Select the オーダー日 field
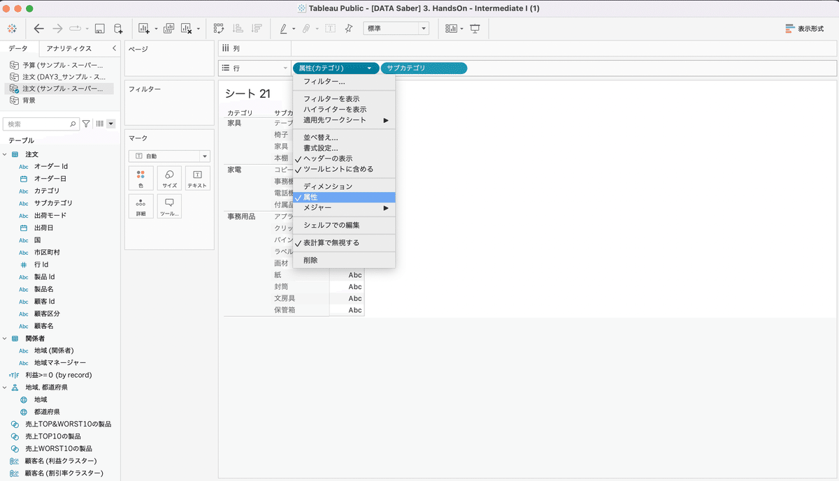Viewport: 839px width, 481px height. click(51, 179)
